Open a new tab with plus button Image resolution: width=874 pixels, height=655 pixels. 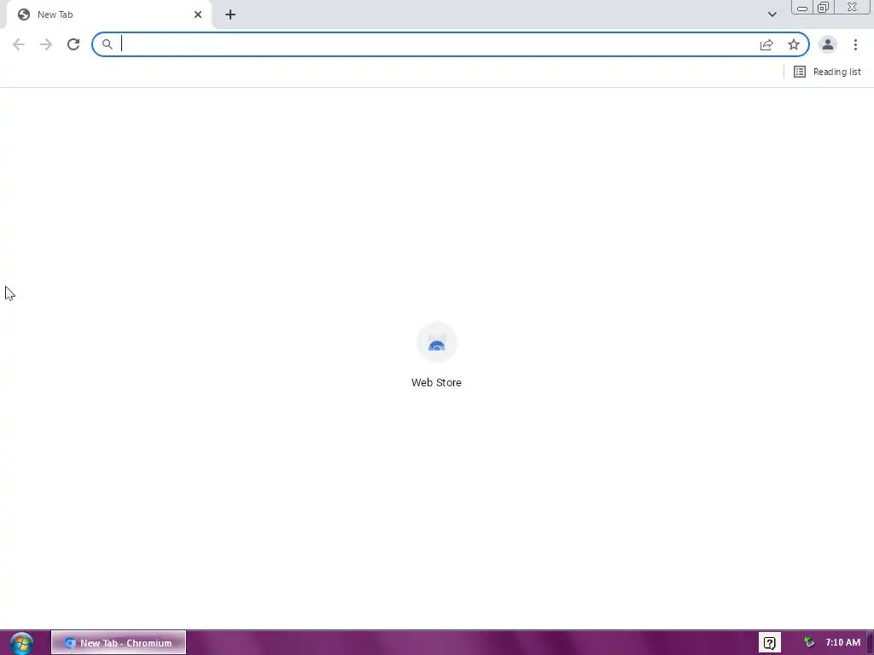pos(230,14)
